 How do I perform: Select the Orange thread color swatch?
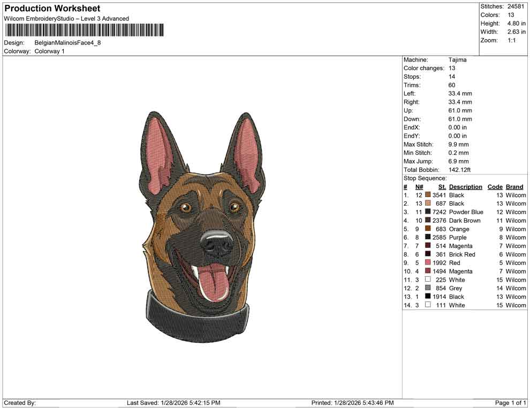[427, 229]
